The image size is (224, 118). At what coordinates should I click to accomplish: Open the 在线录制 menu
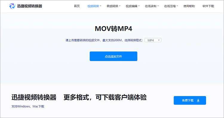click(x=151, y=6)
